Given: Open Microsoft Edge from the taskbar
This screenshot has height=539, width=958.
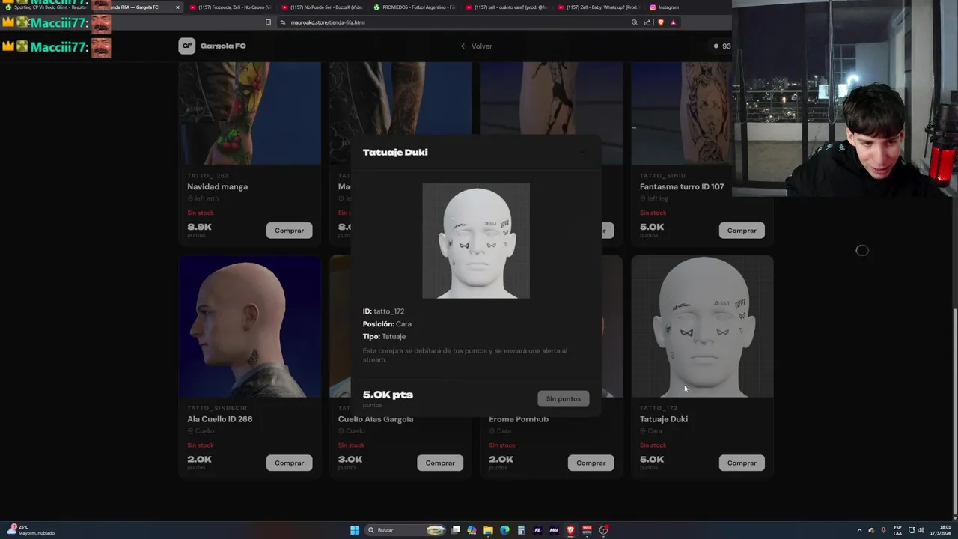Looking at the screenshot, I should [504, 530].
